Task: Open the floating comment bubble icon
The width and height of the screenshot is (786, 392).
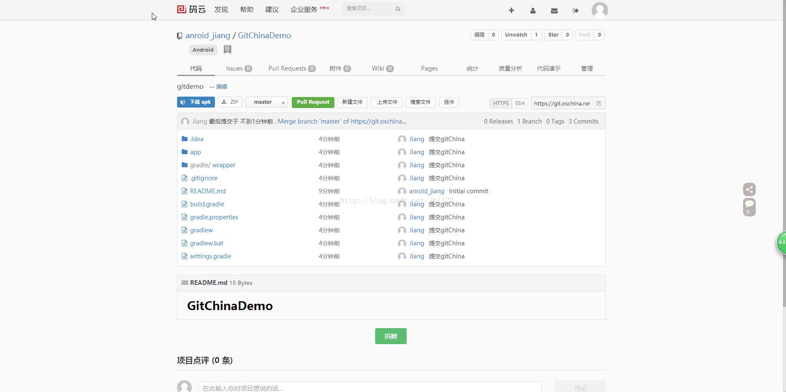Action: pos(749,207)
